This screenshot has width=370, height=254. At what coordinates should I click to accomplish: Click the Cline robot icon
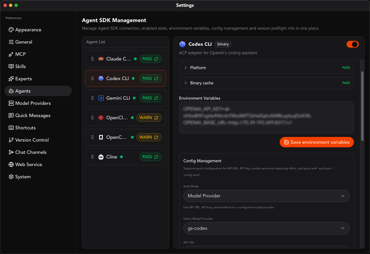click(101, 157)
